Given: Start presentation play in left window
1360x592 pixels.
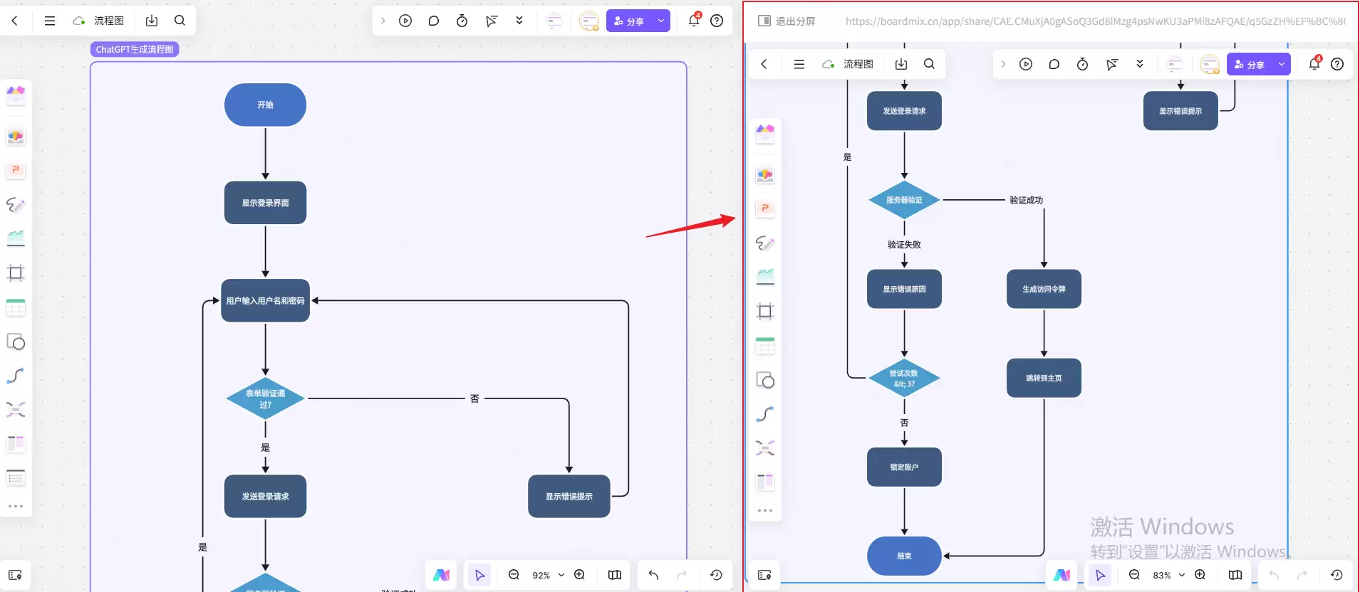Looking at the screenshot, I should point(405,21).
